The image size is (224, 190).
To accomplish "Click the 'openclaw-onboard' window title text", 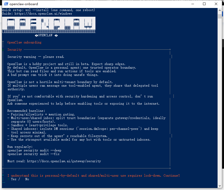I will point(24,4).
